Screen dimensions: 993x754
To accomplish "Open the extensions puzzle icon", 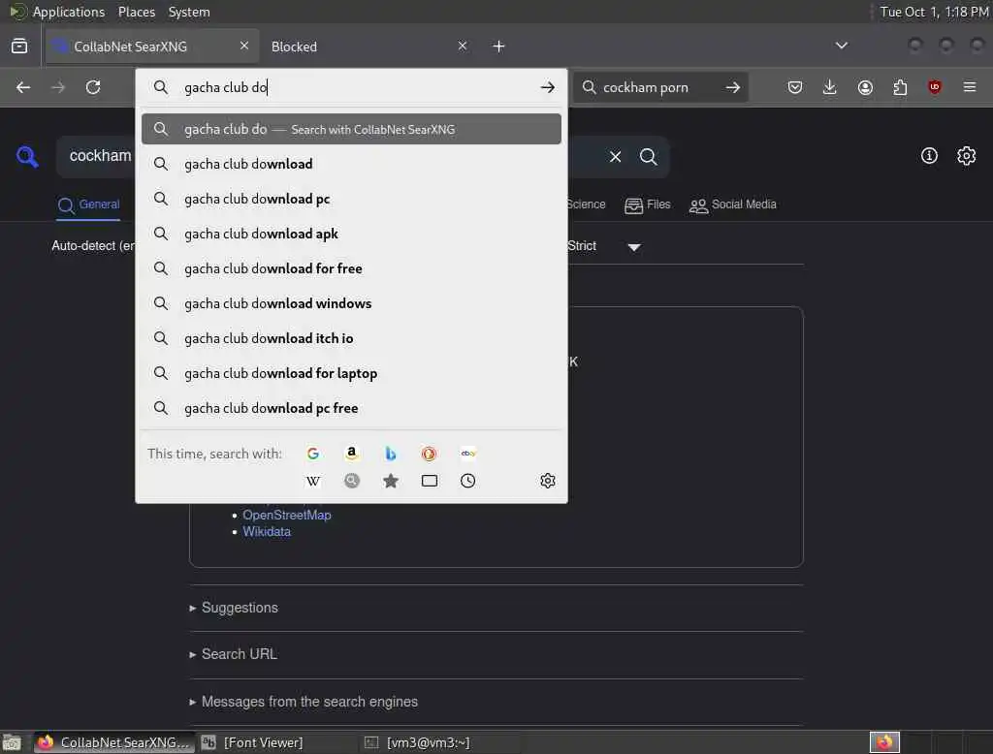I will pos(900,87).
